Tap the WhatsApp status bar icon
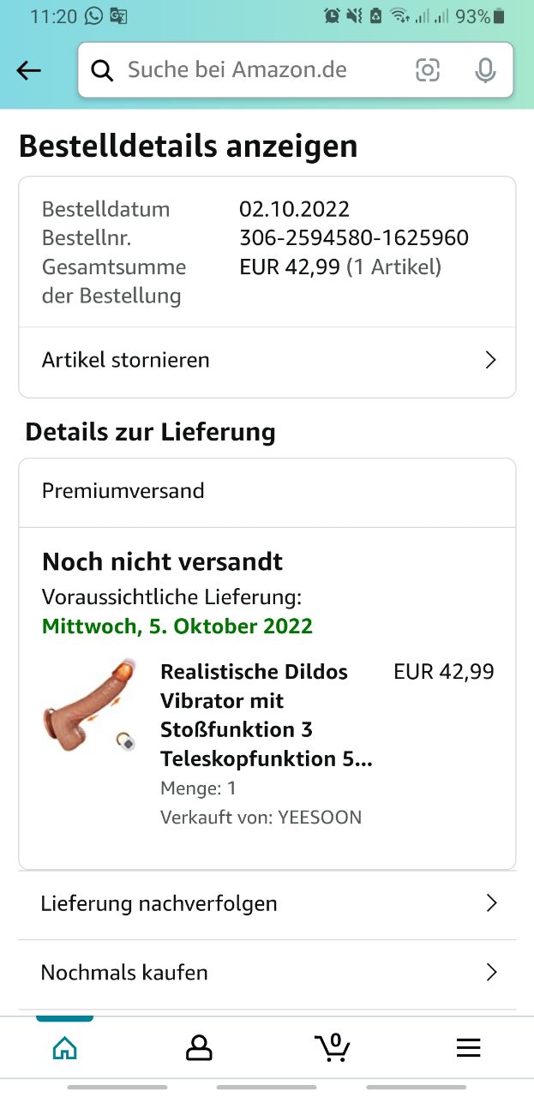The width and height of the screenshot is (534, 1097). 93,15
